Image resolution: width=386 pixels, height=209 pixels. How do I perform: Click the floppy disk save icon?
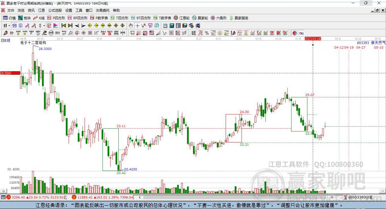185,26
